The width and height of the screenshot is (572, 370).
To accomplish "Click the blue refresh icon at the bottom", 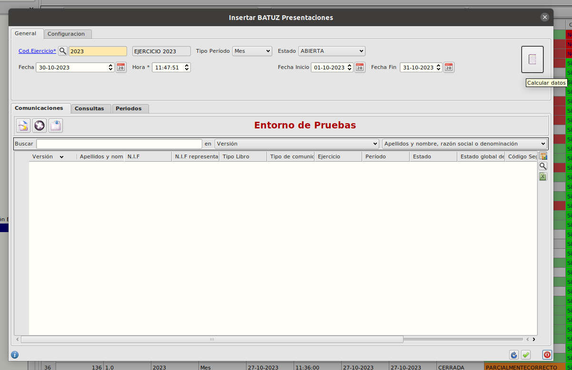I will click(x=513, y=355).
